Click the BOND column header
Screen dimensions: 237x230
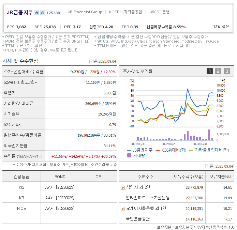point(60,177)
